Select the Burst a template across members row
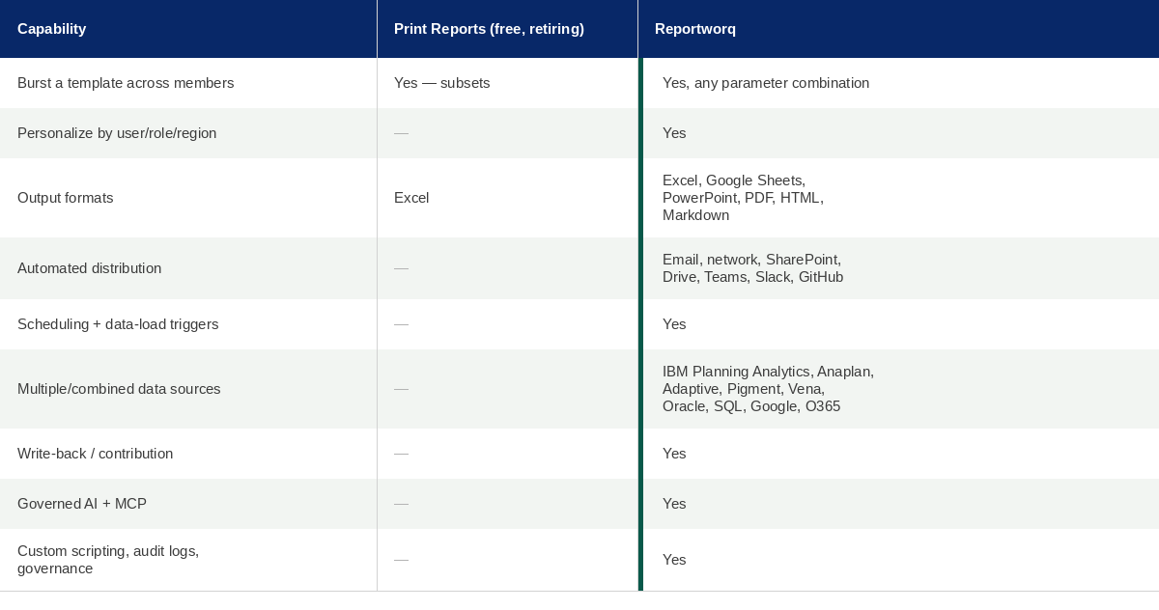The height and width of the screenshot is (610, 1159). [579, 83]
